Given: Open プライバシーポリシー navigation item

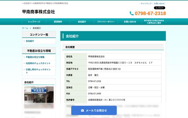Looking at the screenshot, I should click(106, 22).
